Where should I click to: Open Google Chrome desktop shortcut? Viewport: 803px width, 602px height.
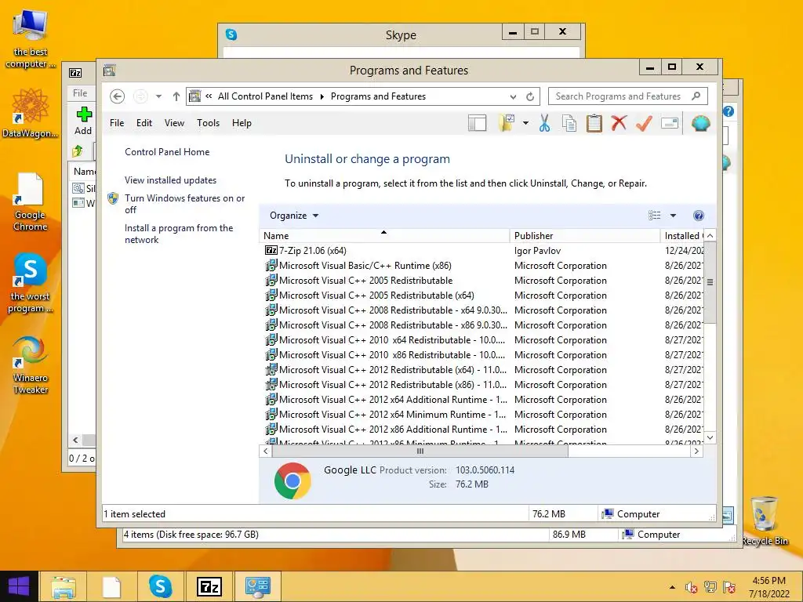pos(31,202)
